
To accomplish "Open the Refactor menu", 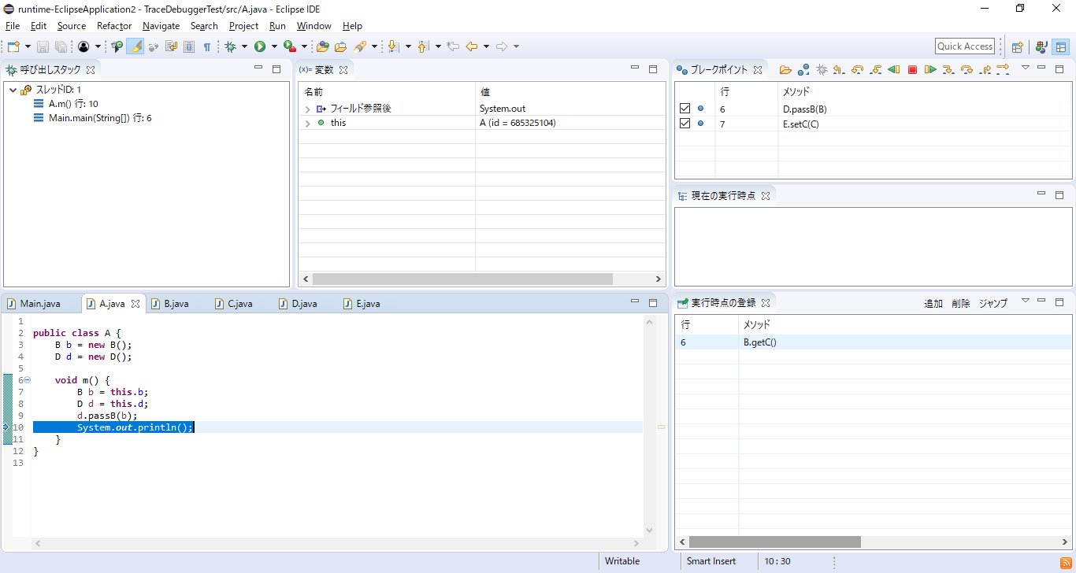I will click(114, 26).
